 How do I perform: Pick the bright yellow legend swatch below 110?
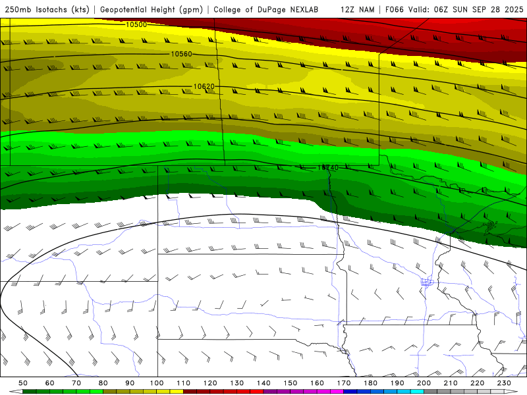click(x=177, y=392)
